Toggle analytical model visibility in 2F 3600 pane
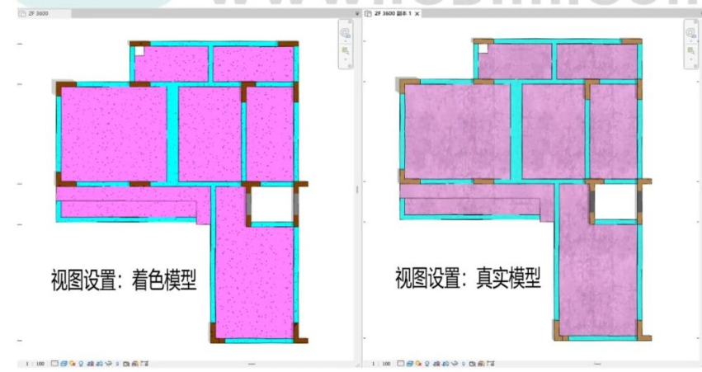This screenshot has height=372, width=702. [x=134, y=364]
